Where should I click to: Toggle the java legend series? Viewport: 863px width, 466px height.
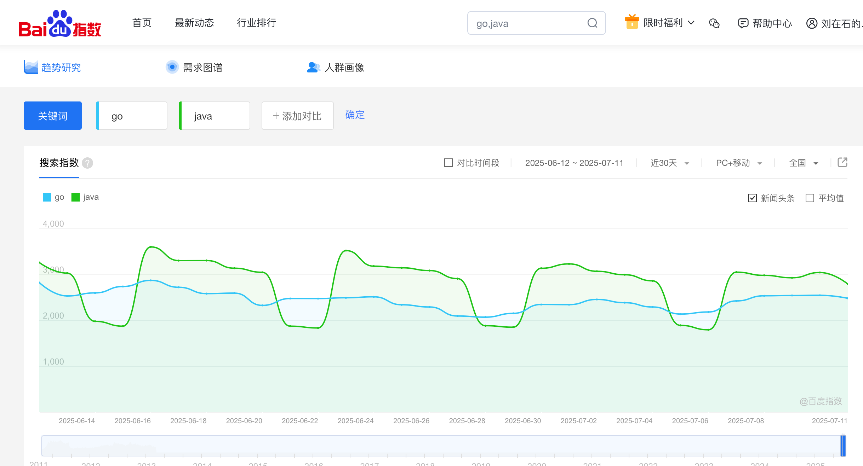click(x=85, y=197)
